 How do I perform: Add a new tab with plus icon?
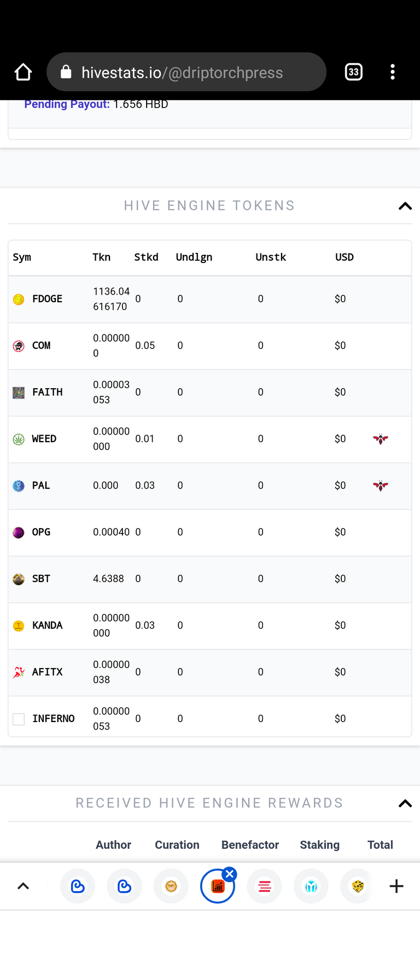(x=396, y=886)
